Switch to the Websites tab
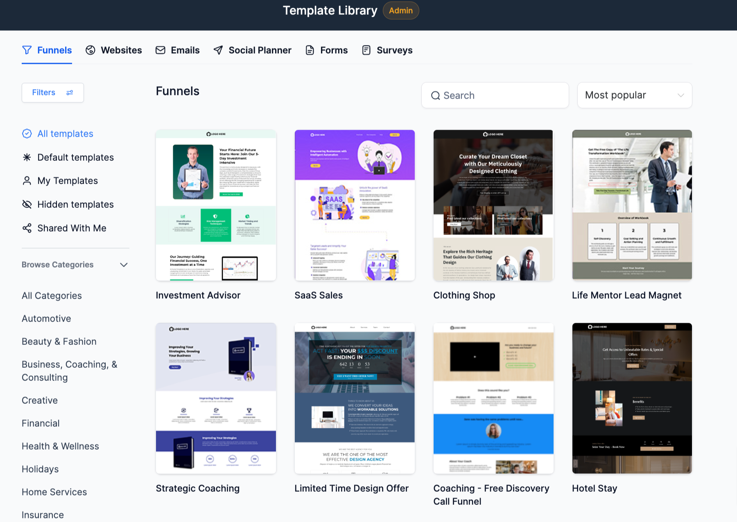737x522 pixels. [114, 50]
